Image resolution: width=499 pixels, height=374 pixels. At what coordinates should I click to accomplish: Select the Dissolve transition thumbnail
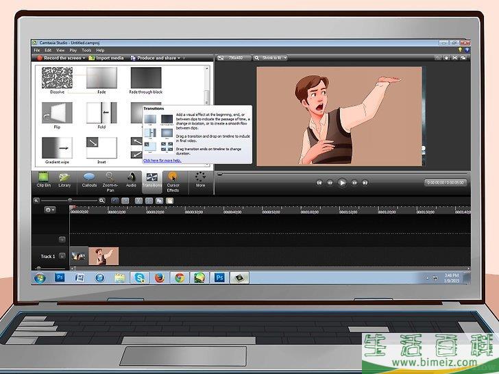58,77
